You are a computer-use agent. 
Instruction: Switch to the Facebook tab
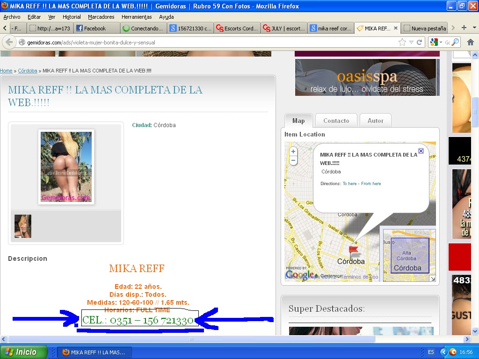pos(96,29)
